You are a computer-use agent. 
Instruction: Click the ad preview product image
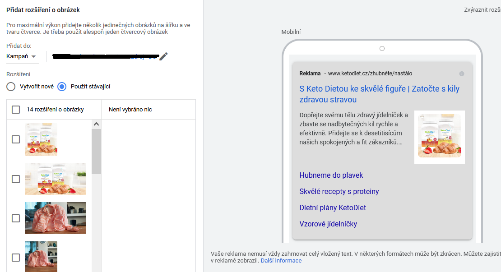pos(440,137)
